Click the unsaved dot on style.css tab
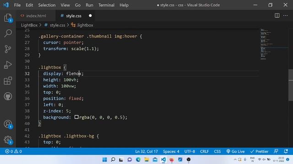Viewport: 293px width, 164px height. point(90,16)
